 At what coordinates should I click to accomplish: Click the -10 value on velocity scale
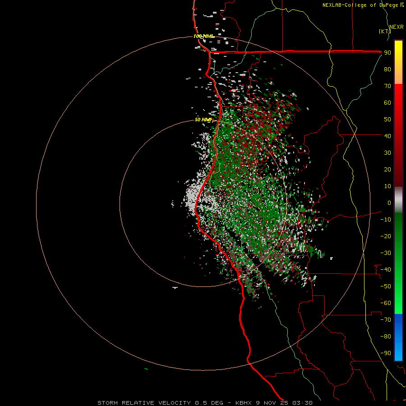(386, 220)
